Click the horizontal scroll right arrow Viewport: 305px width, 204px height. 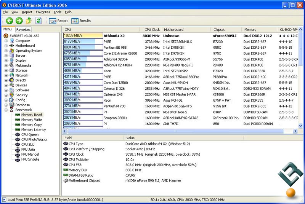coord(295,131)
